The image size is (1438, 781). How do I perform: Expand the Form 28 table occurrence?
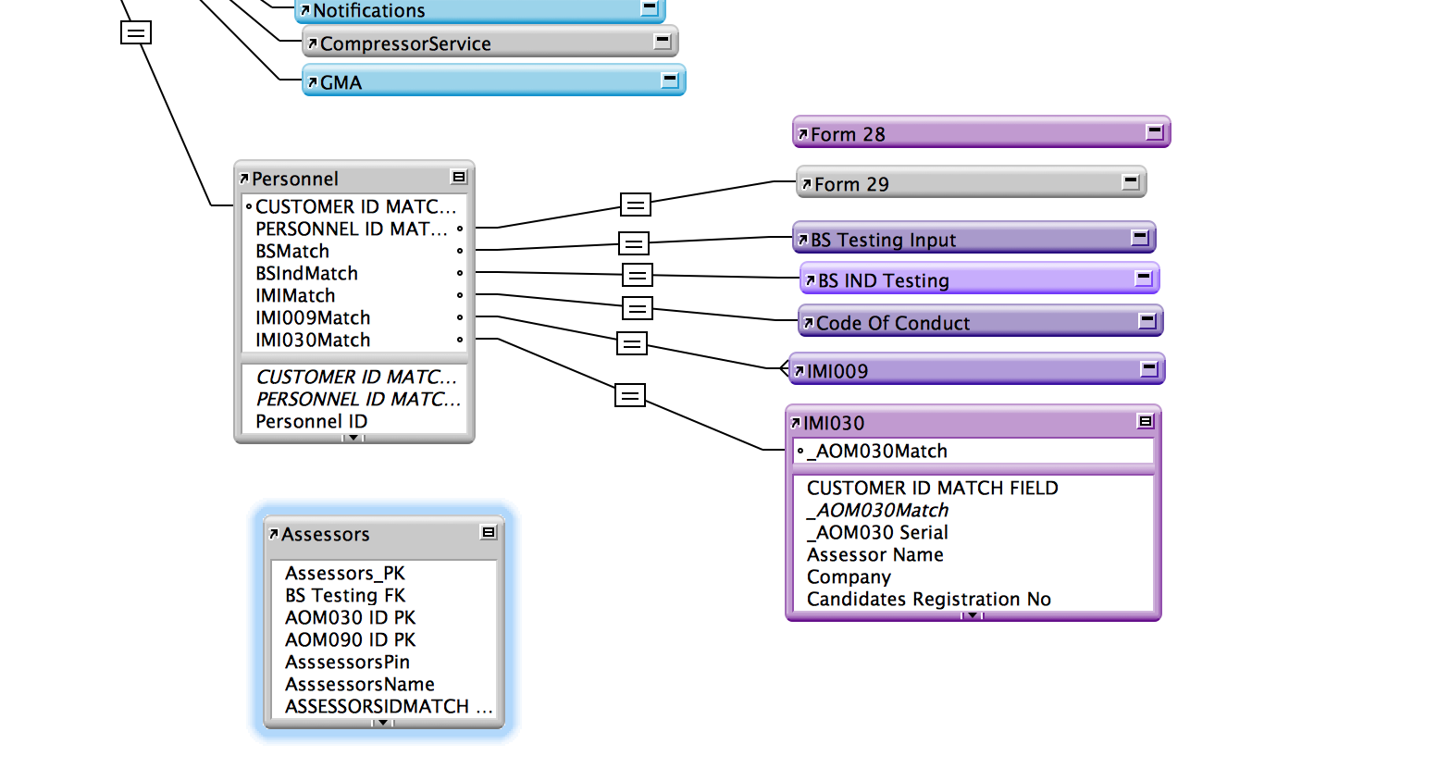click(x=1155, y=131)
